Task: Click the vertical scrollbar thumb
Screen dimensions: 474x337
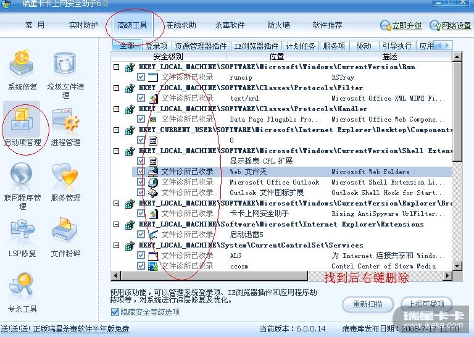Action: click(x=457, y=111)
